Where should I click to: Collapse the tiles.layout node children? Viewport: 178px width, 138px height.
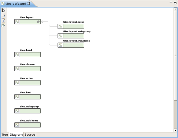[x=38, y=22]
